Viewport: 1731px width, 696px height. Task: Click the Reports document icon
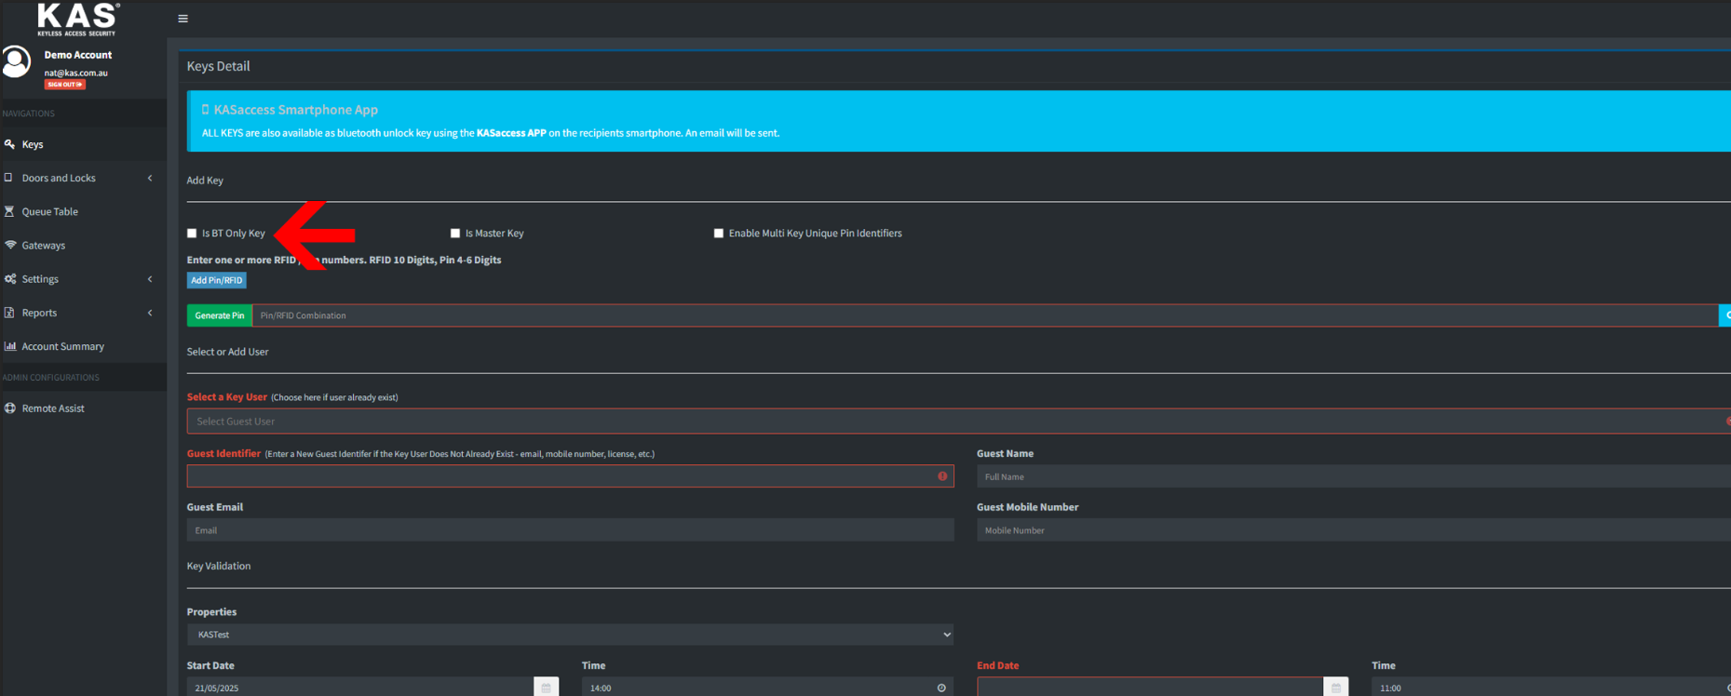pyautogui.click(x=9, y=313)
